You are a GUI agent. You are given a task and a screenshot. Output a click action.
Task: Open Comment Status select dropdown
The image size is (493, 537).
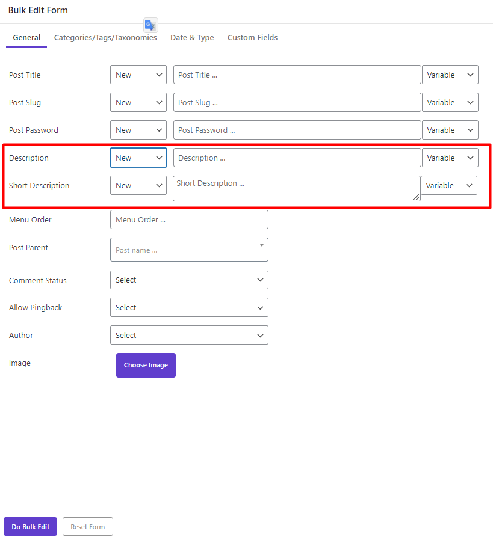click(189, 280)
